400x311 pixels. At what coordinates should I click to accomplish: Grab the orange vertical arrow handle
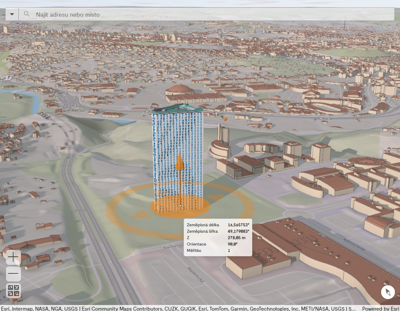[x=179, y=163]
